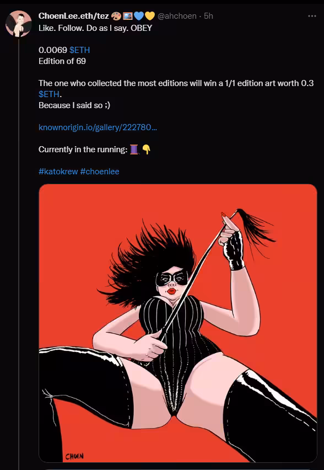Screen dimensions: 324x470
Task: Click the thread spool emoji
Action: tap(134, 149)
